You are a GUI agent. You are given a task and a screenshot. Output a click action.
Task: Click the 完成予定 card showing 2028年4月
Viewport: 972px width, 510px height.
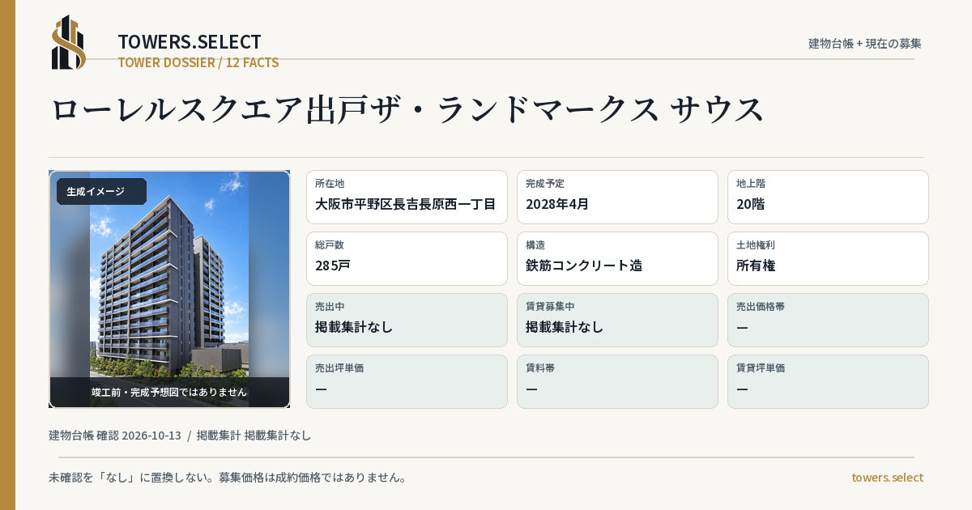click(x=617, y=197)
